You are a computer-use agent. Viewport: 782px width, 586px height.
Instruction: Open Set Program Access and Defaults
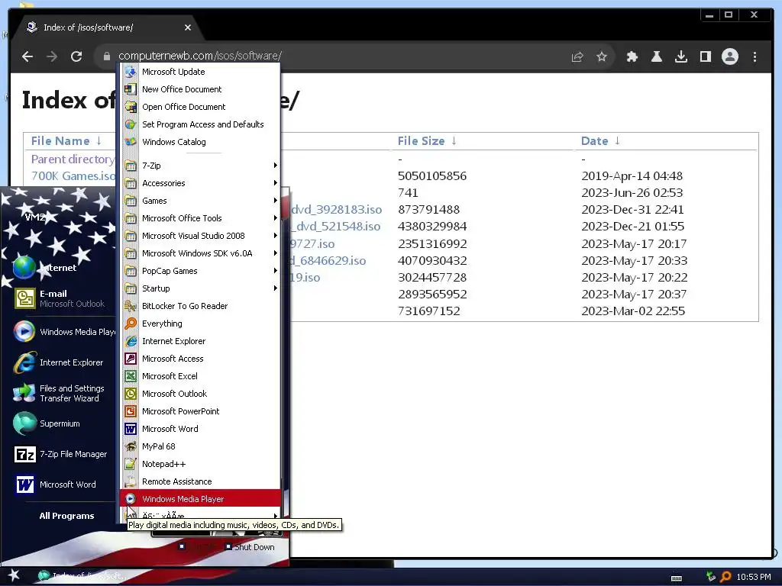200,124
